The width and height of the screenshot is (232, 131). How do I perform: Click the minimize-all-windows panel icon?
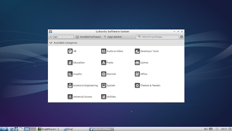click(x=21, y=129)
